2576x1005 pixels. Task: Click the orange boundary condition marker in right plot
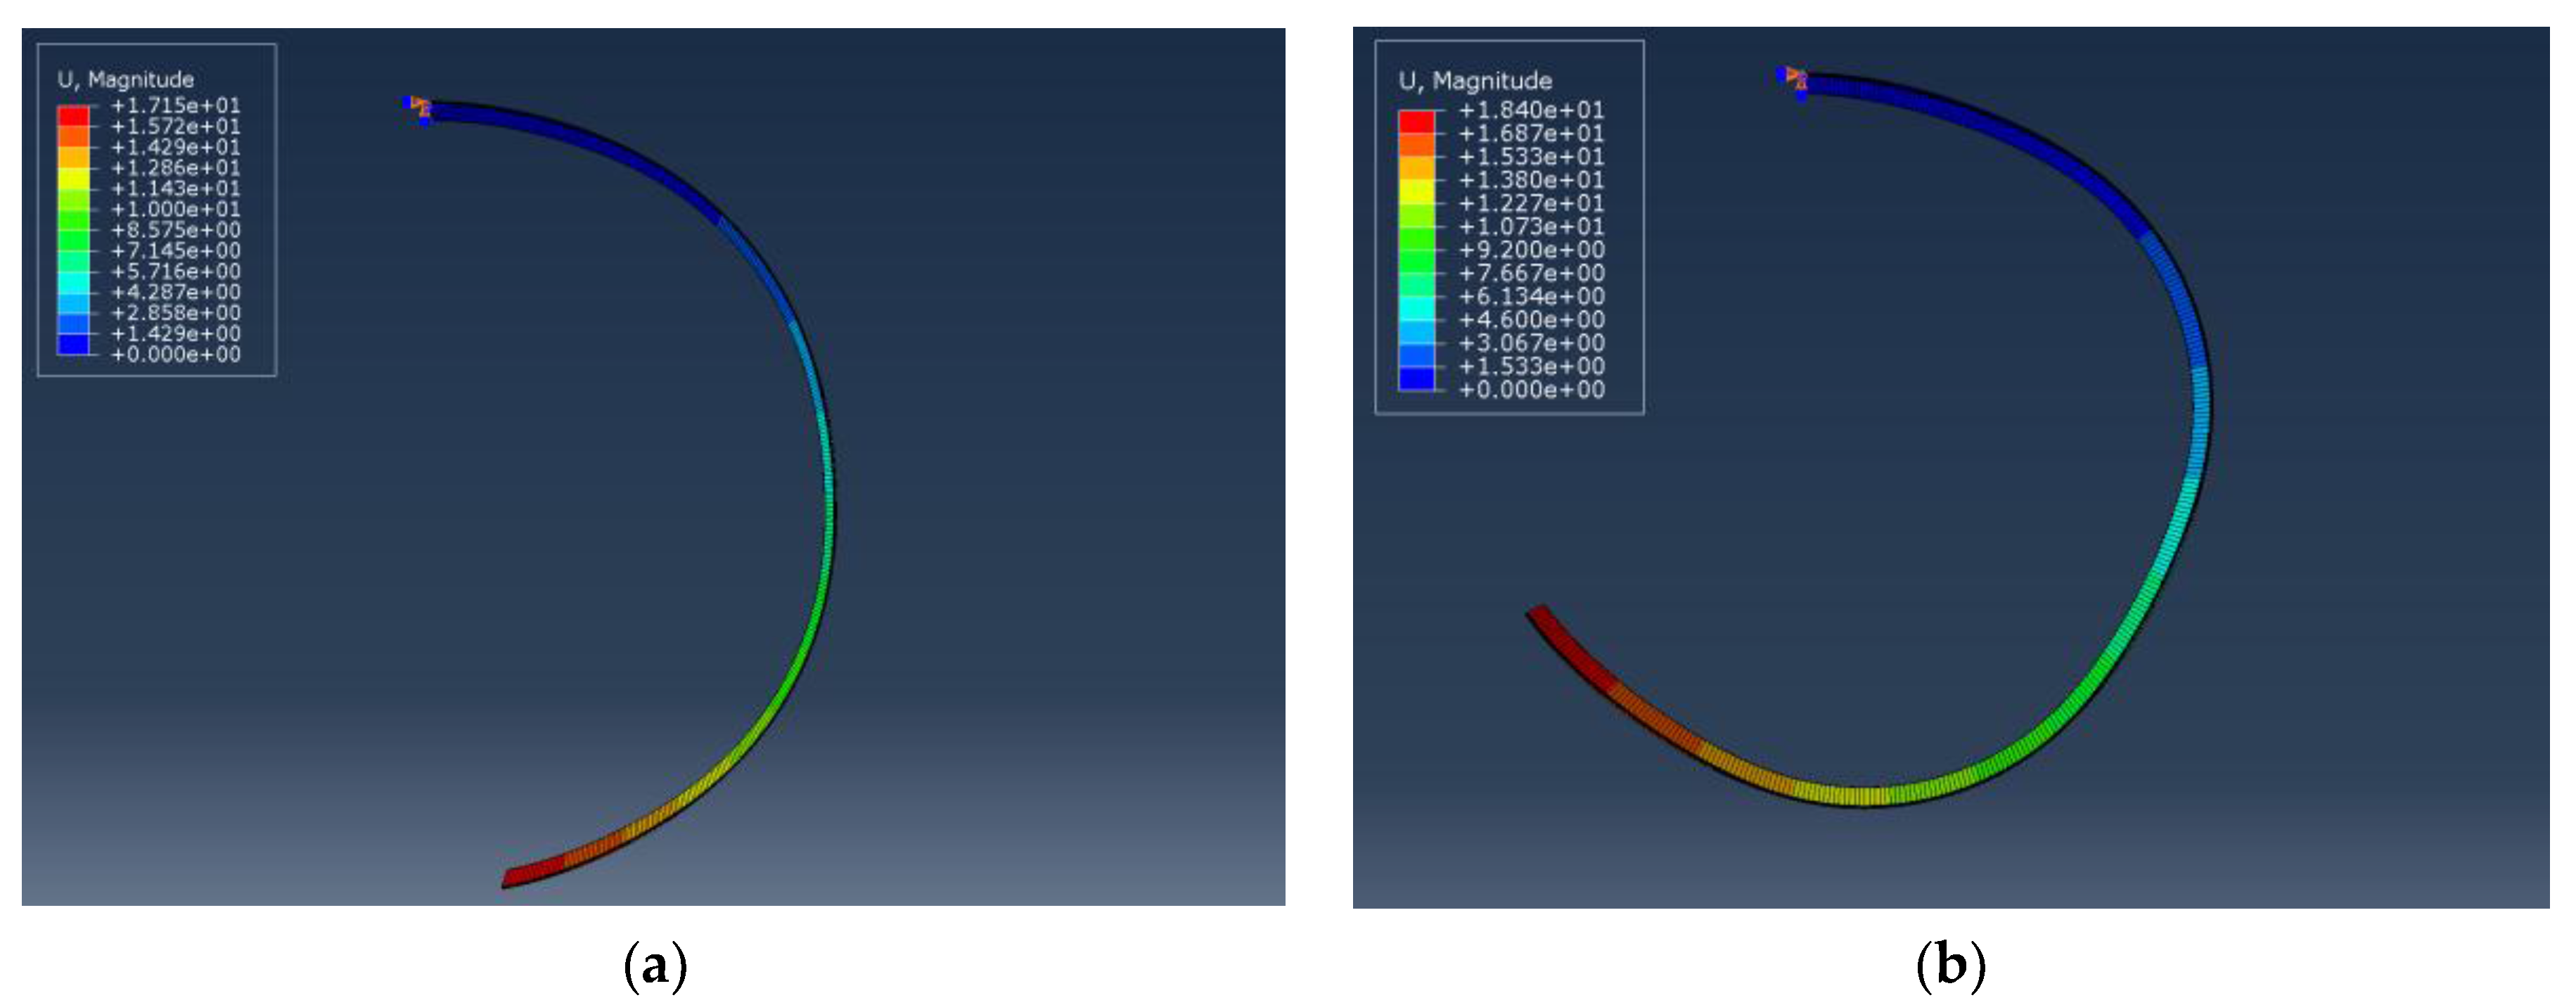[x=1796, y=76]
